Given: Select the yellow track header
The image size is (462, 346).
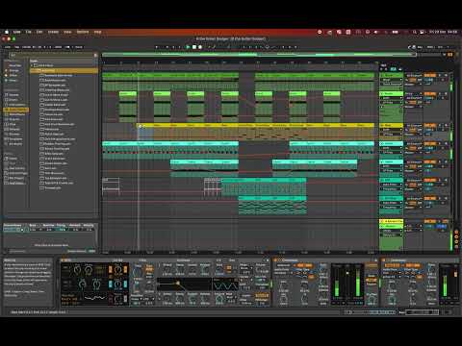Looking at the screenshot, I should pos(392,125).
